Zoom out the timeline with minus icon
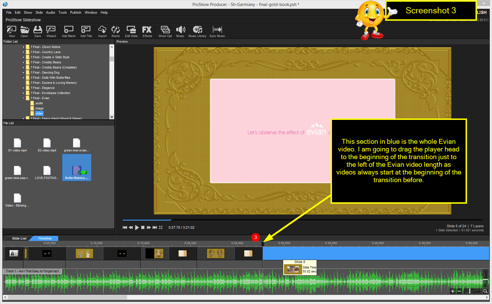 point(459,291)
